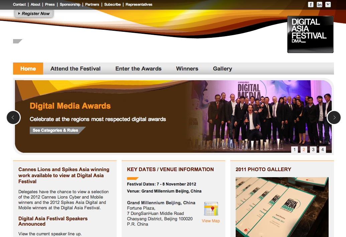Select the Home navigation tab
Viewport: 346px width, 237px height.
[28, 69]
